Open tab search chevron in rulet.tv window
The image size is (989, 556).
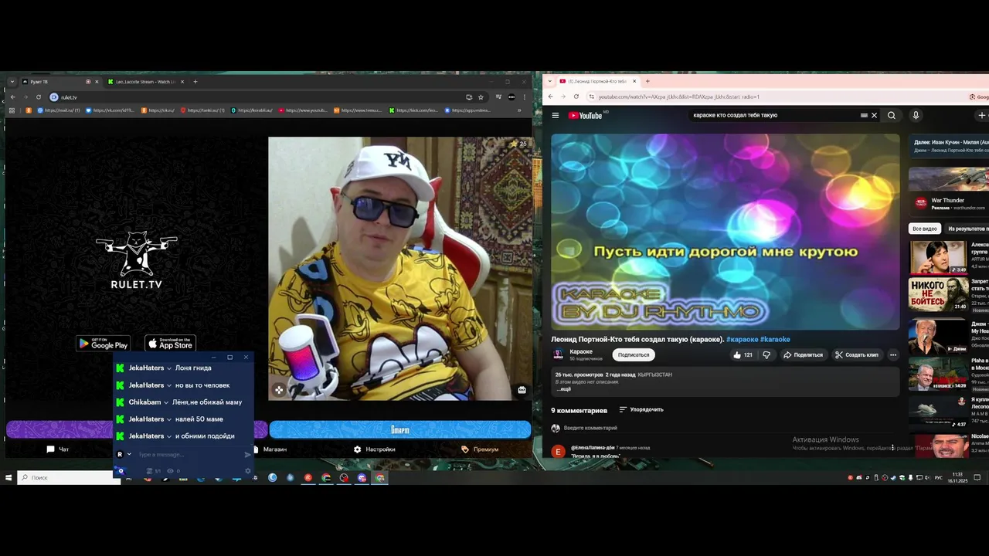[12, 82]
